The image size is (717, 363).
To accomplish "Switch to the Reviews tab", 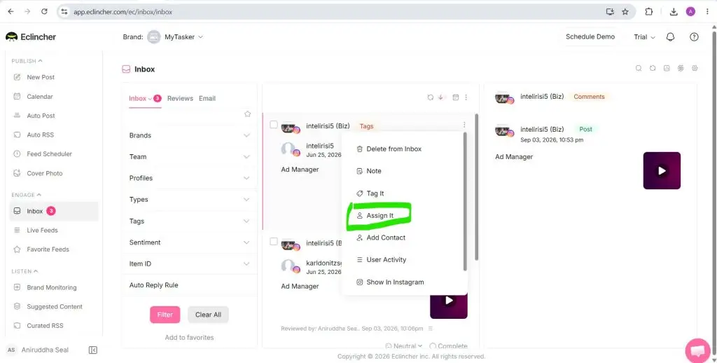I will 180,98.
